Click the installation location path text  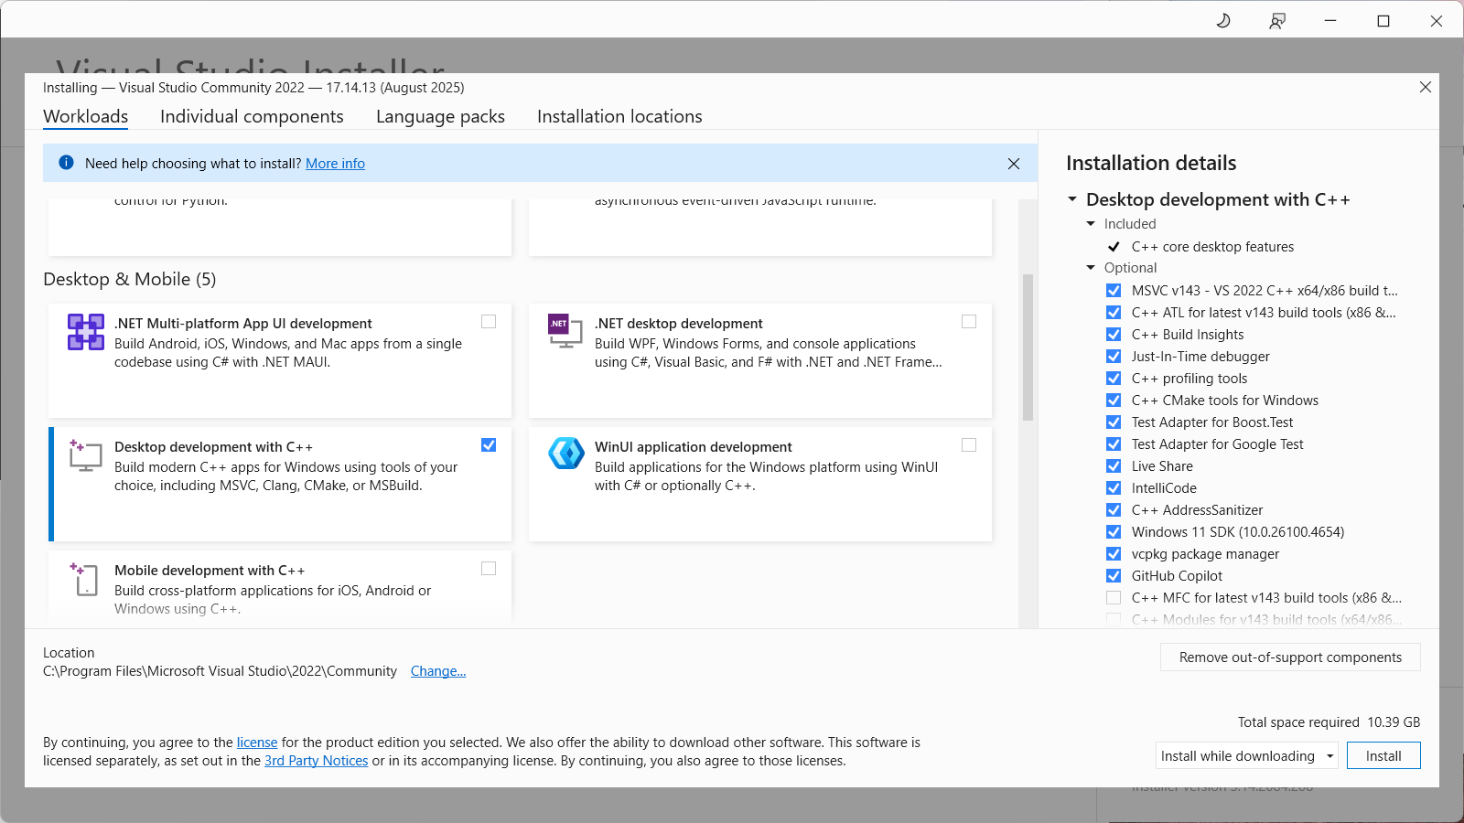(x=220, y=671)
